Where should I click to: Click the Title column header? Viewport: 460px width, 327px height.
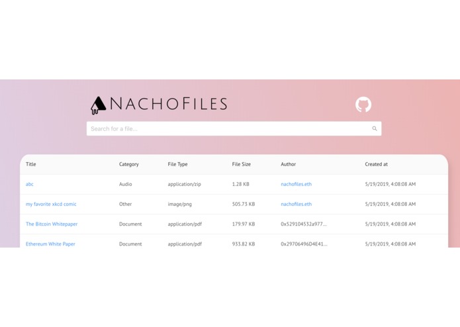[31, 164]
